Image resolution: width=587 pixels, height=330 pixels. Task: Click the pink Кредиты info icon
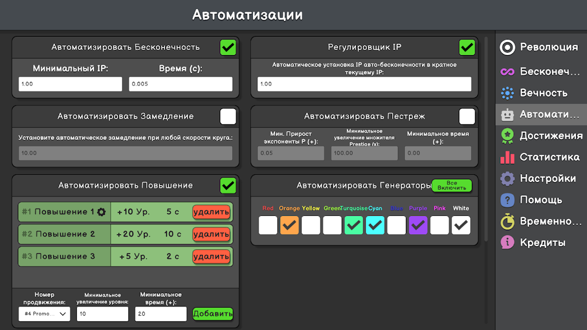[x=507, y=242]
